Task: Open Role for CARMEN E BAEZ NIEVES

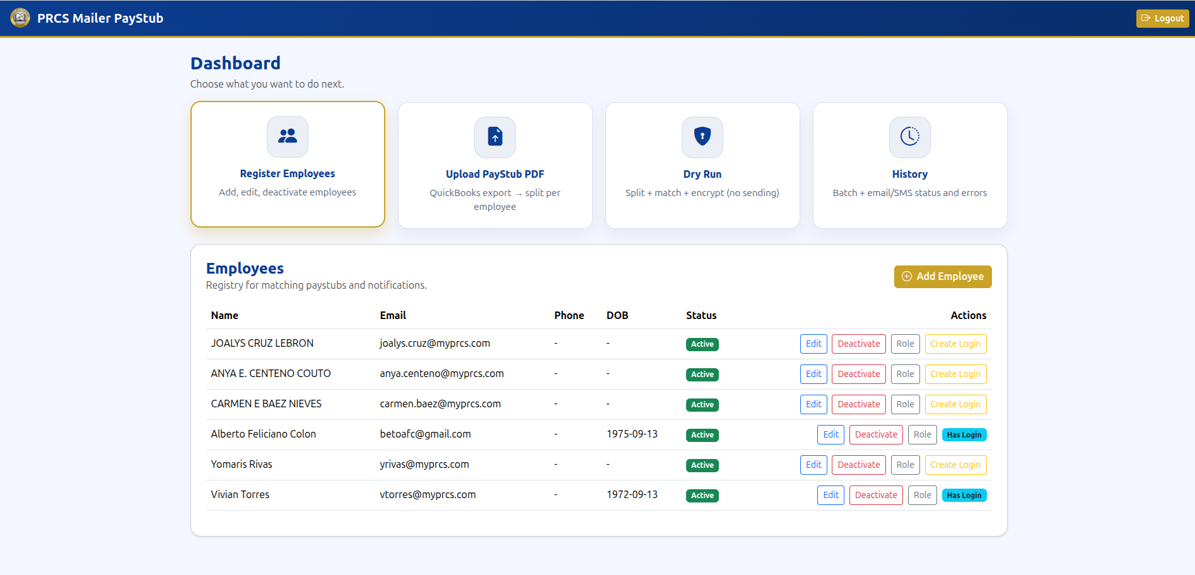Action: tap(906, 404)
